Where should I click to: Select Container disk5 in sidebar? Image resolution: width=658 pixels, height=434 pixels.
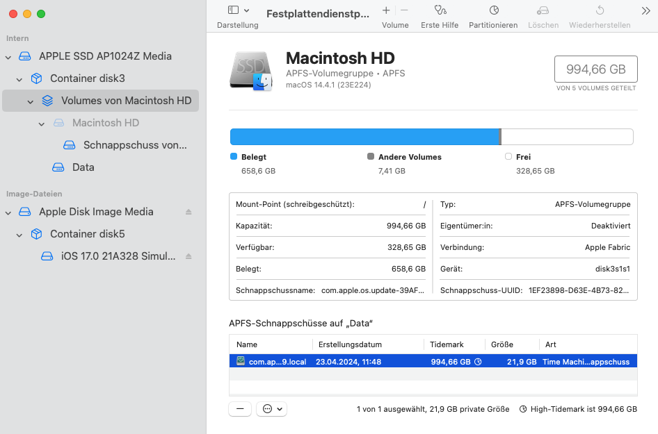click(100, 234)
